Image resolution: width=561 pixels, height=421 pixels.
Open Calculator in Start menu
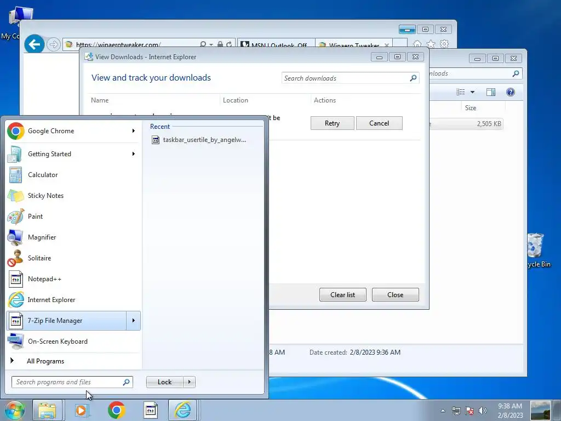coord(73,175)
